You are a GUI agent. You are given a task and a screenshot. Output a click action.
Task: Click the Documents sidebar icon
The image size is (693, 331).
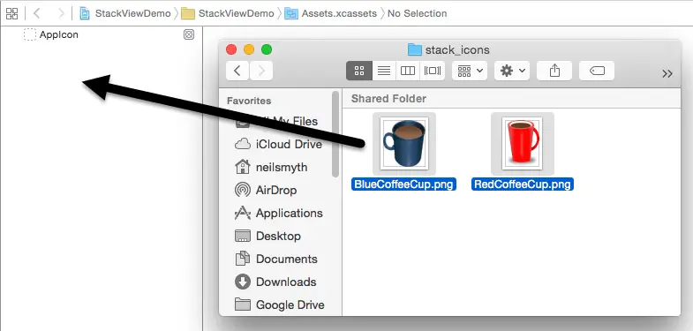click(242, 259)
